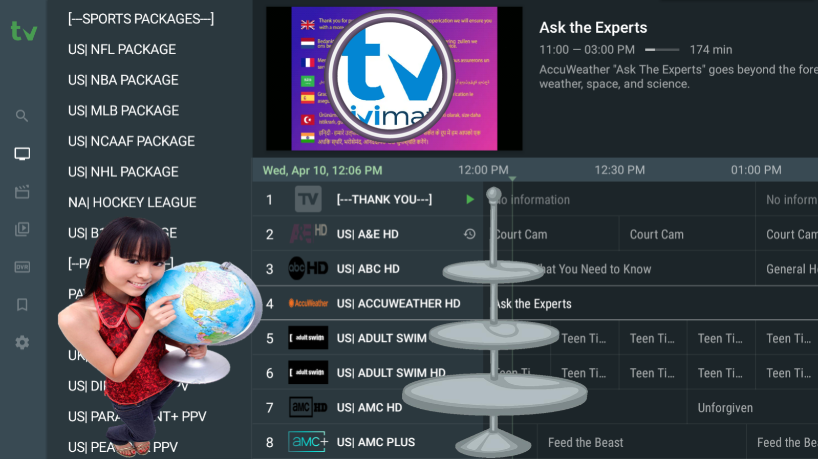Open Feed the Beast at 12:00 on AMC PLUS
818x459 pixels.
point(641,442)
